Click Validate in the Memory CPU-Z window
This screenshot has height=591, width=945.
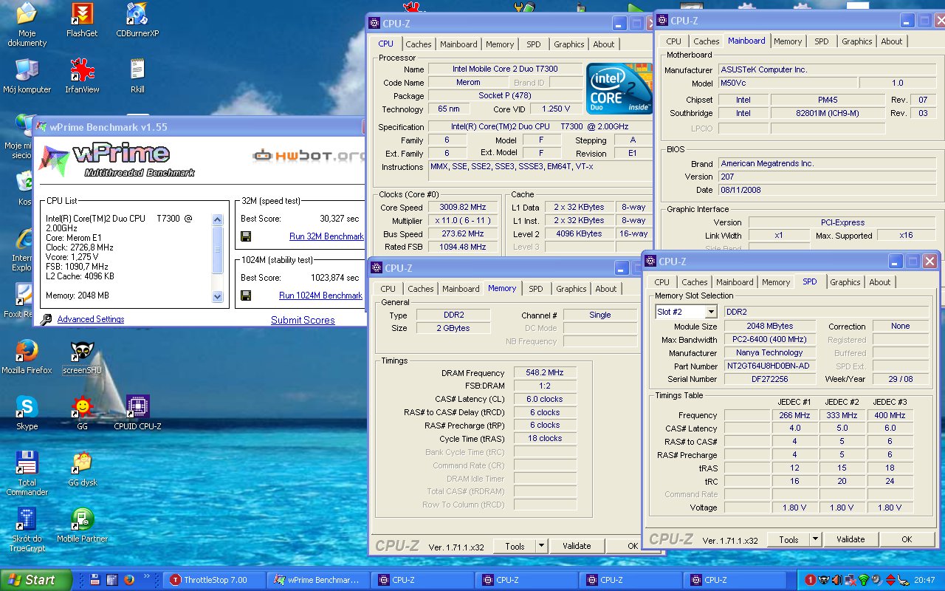(x=577, y=546)
